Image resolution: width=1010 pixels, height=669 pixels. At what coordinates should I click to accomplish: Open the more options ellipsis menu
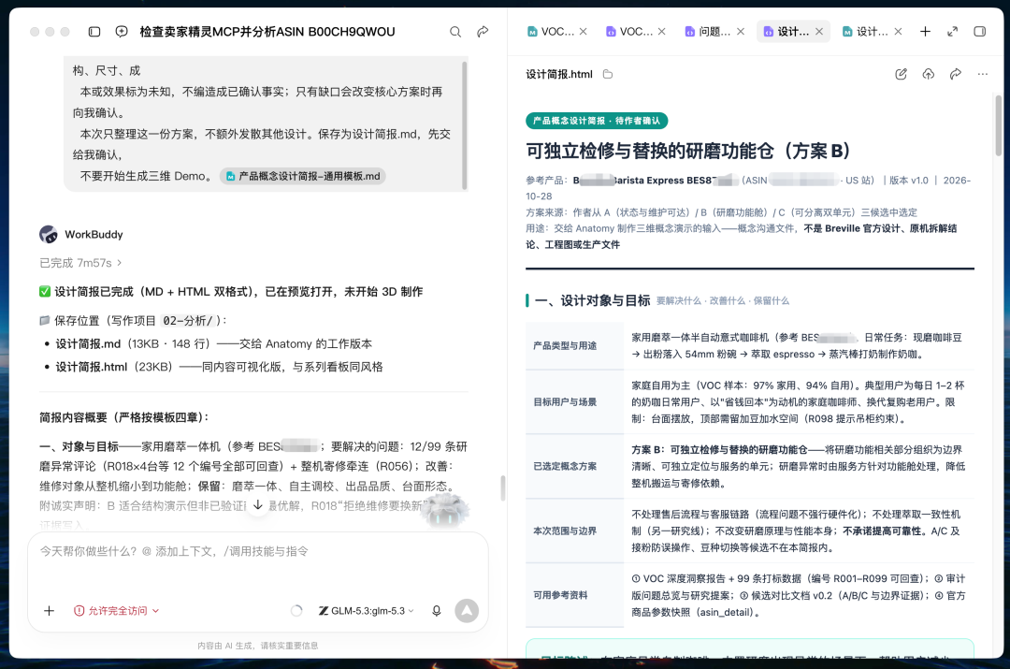click(x=982, y=74)
